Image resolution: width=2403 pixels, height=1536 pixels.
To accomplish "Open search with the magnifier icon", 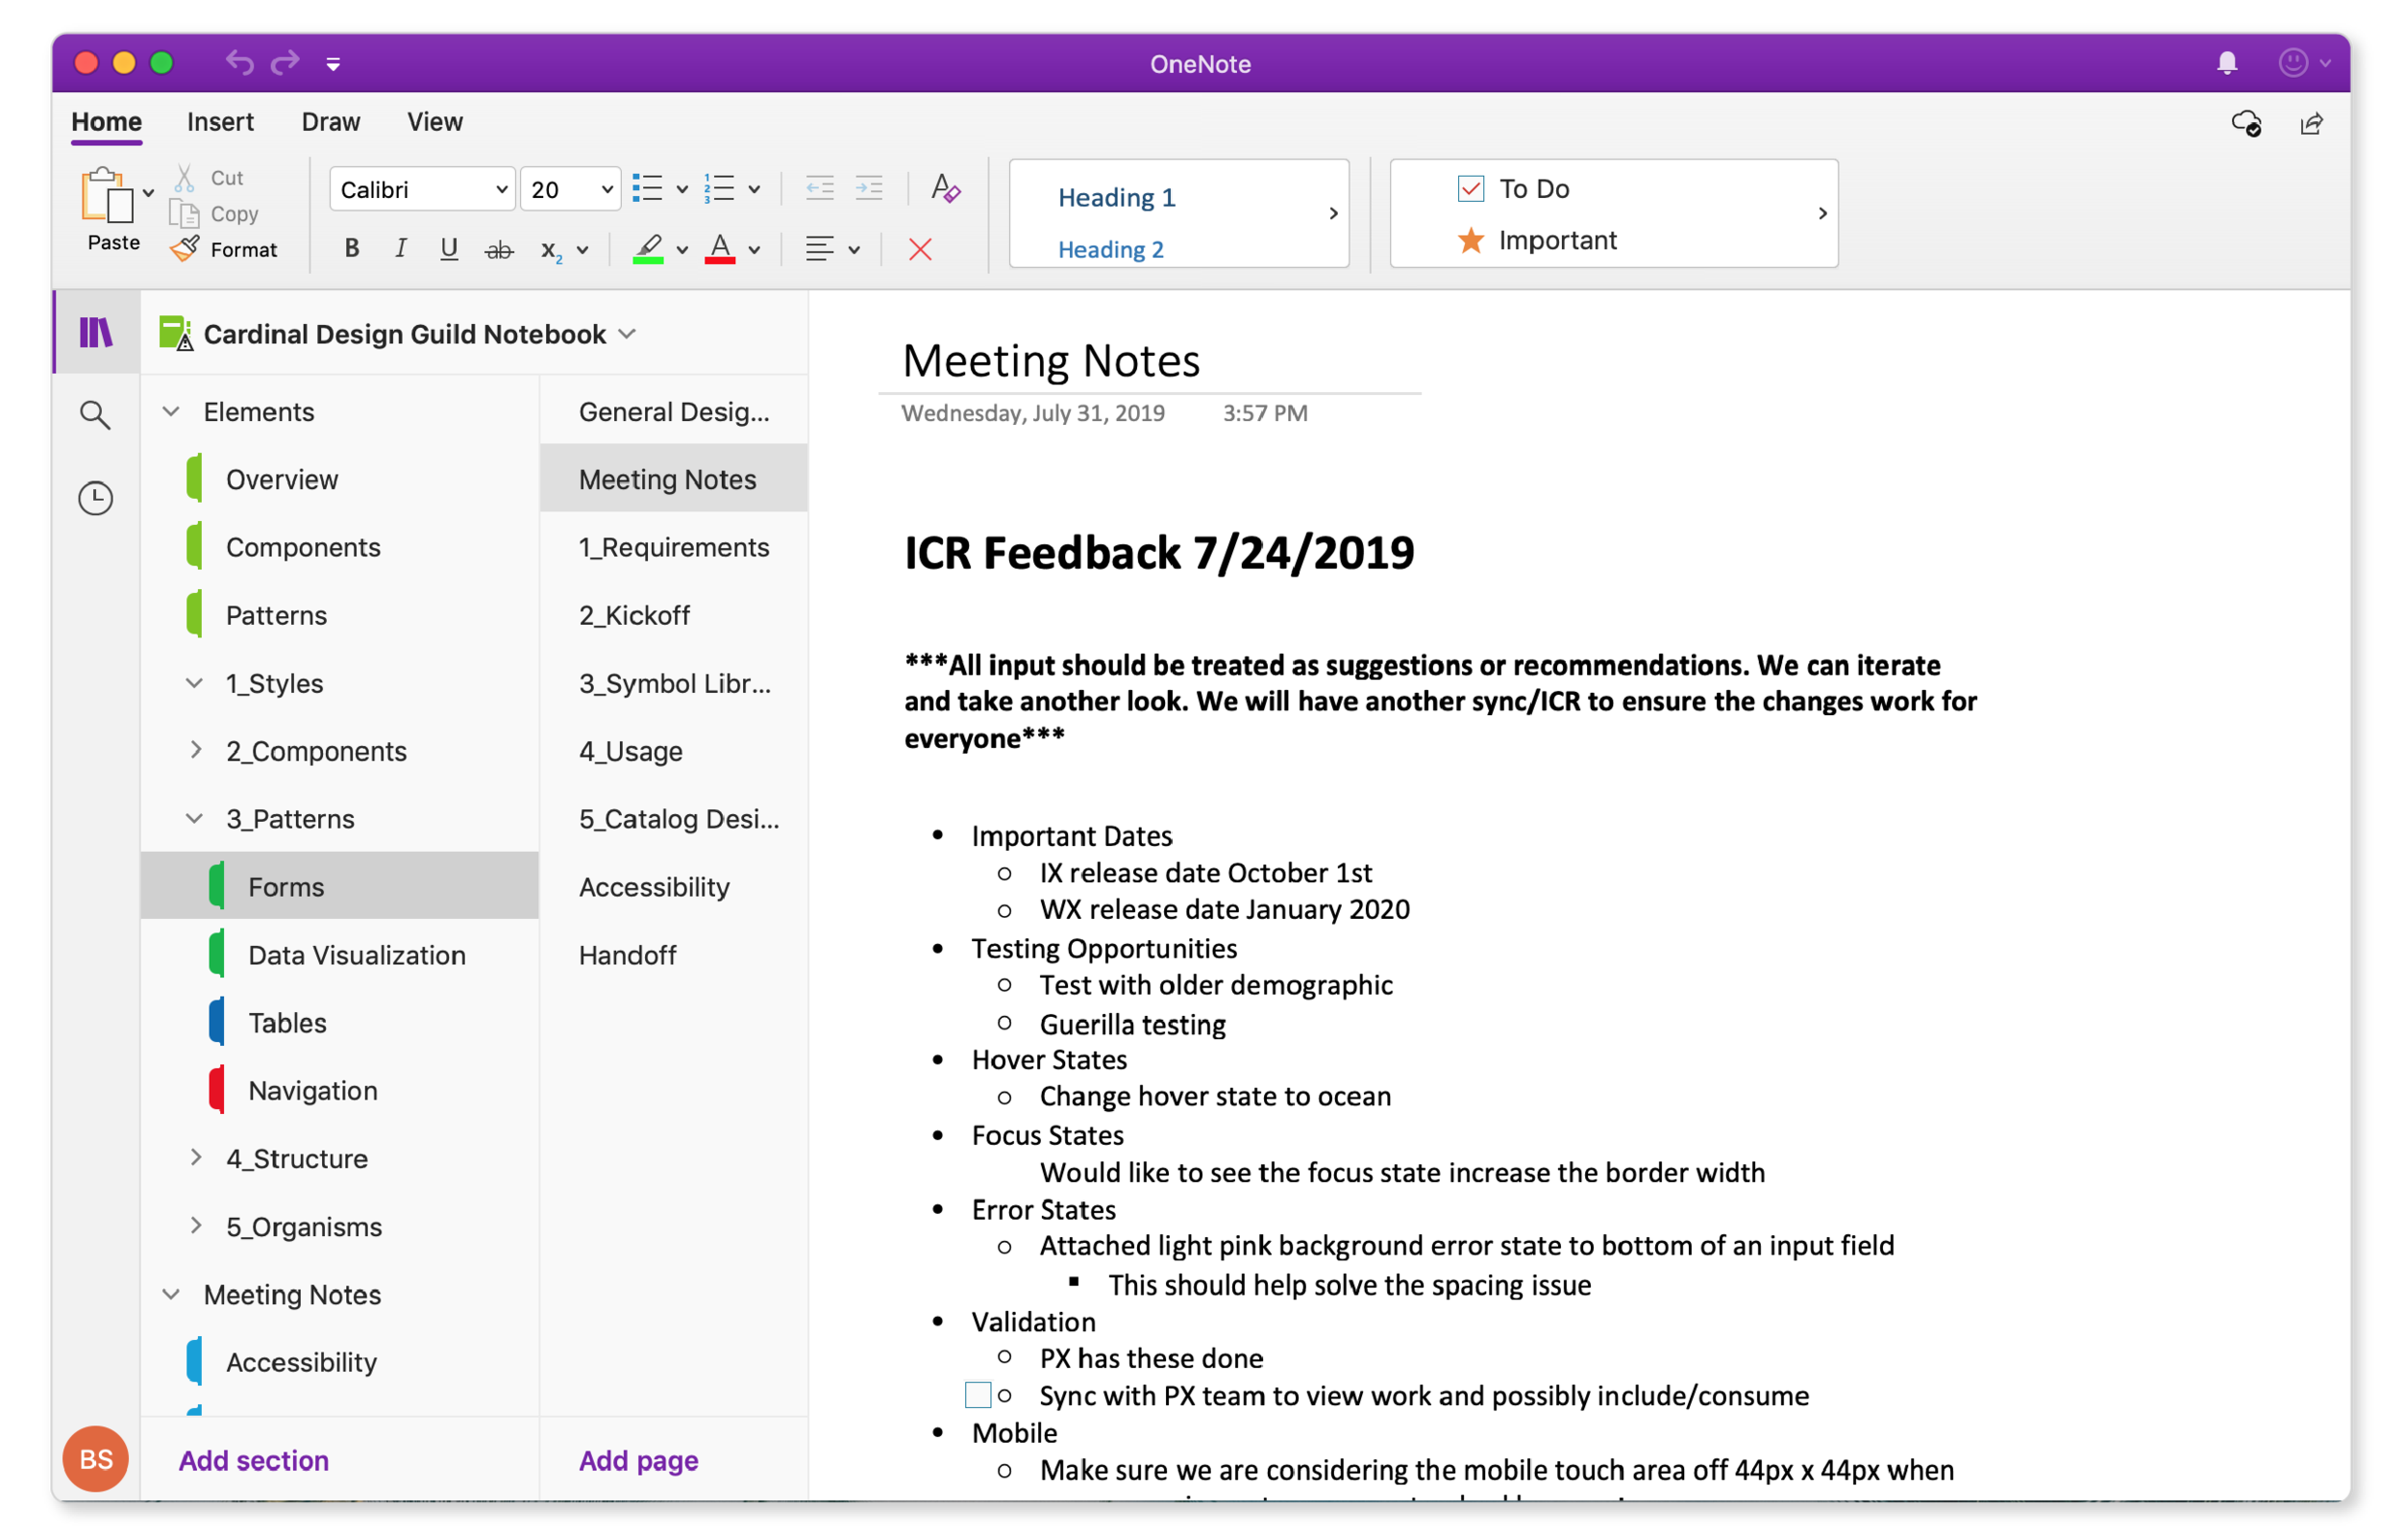I will [95, 413].
